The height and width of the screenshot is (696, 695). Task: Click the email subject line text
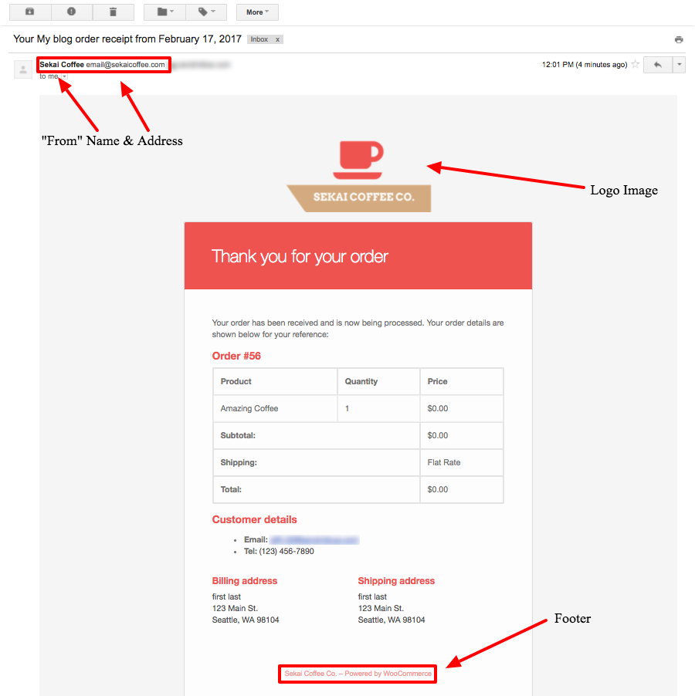coord(127,39)
